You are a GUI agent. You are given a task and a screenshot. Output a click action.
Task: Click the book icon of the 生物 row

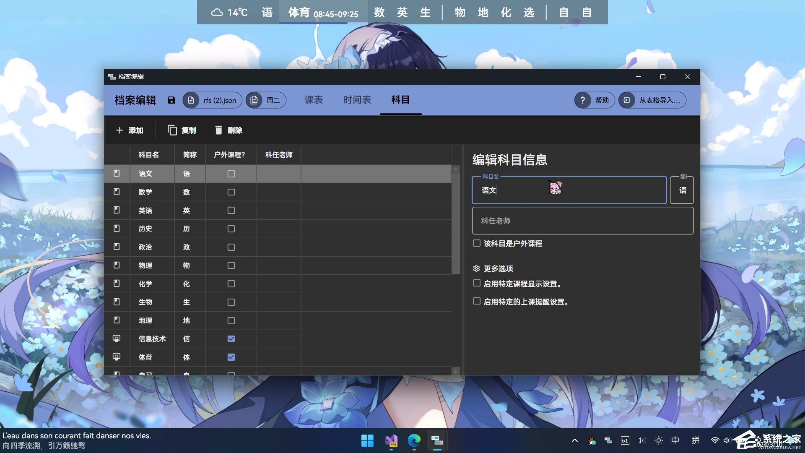coord(117,302)
